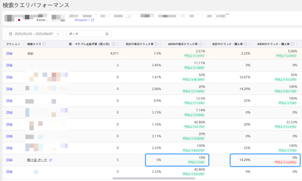Click the 平均より1.01%↑ badge
The width and height of the screenshot is (302, 181).
pyautogui.click(x=194, y=56)
